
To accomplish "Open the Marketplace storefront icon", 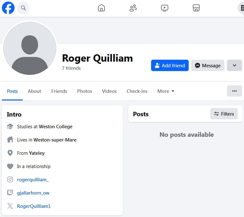I will click(196, 8).
